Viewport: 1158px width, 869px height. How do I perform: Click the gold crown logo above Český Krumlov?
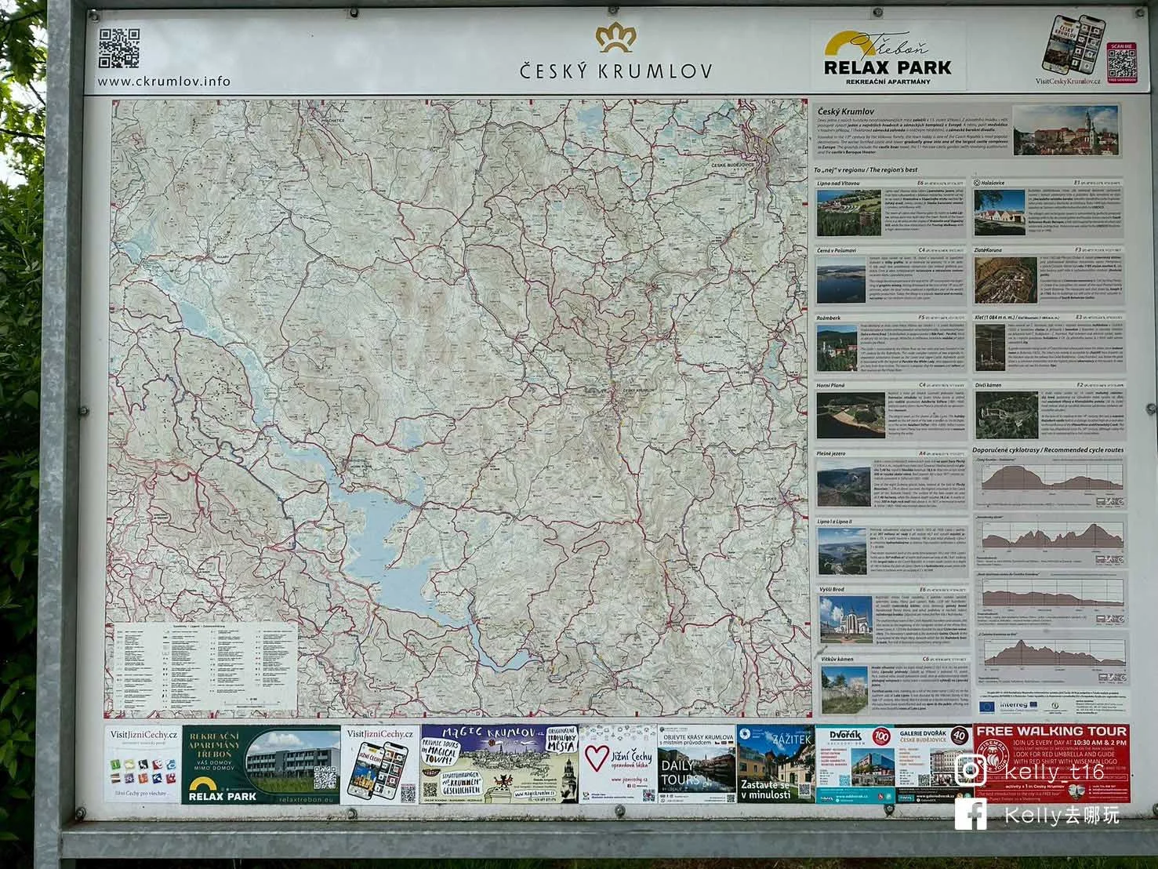pyautogui.click(x=615, y=38)
